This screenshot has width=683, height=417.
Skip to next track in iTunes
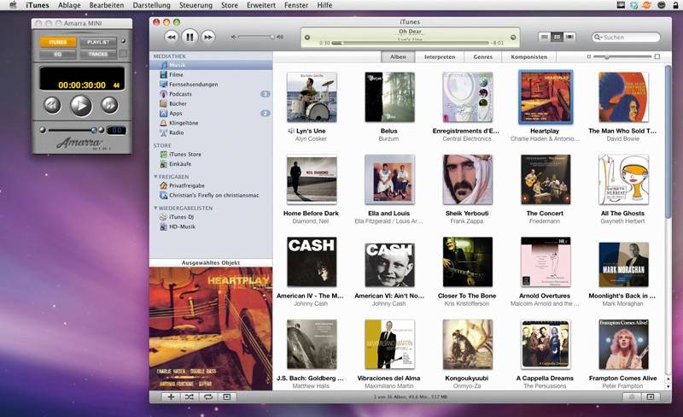[208, 37]
